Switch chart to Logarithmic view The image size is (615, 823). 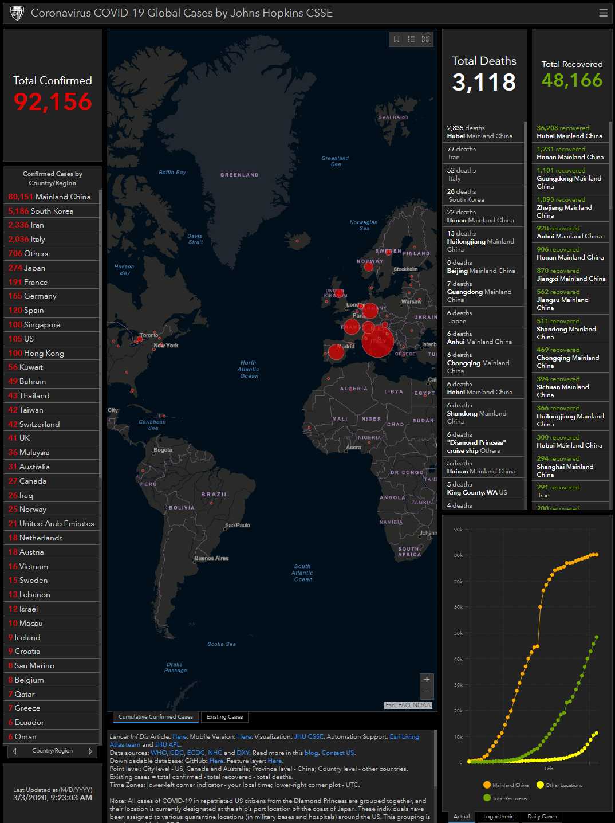tap(498, 817)
